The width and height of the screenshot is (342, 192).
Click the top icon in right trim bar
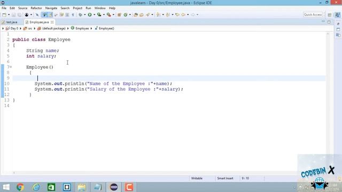coord(338,23)
